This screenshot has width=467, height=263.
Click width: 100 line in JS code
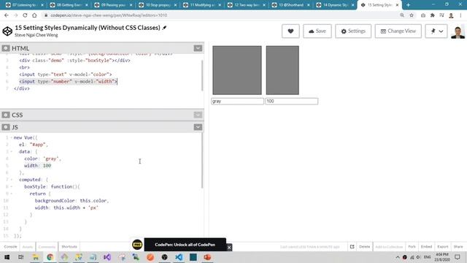pos(38,166)
